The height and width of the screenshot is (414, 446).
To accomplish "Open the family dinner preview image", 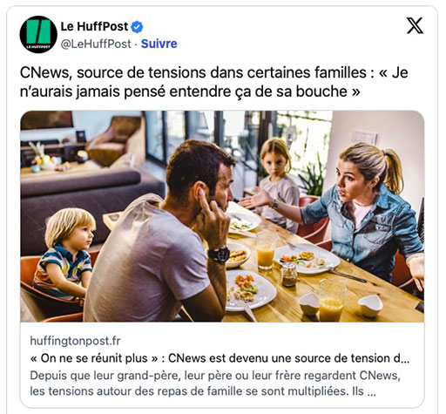I will coord(222,216).
